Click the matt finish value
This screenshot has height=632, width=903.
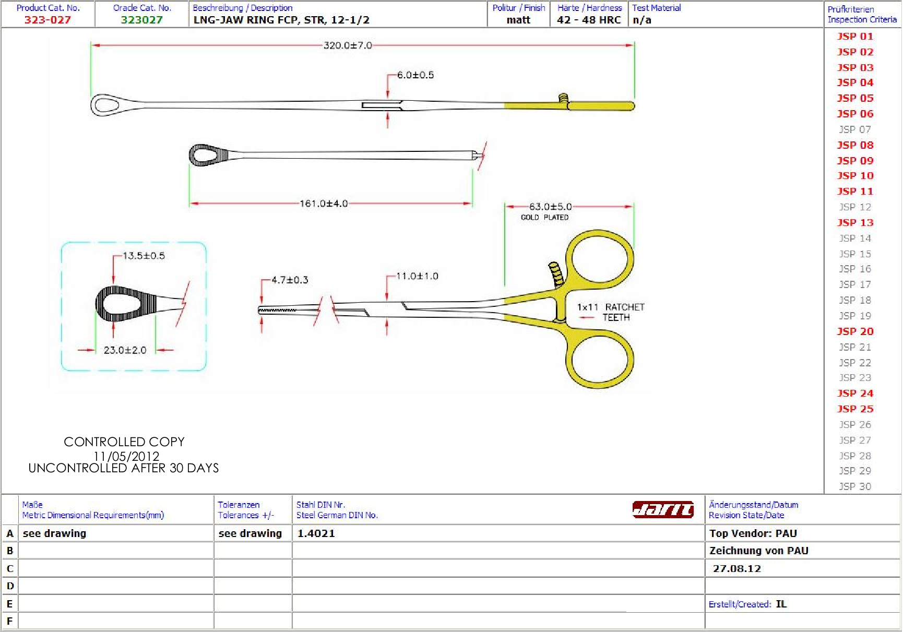pos(518,20)
